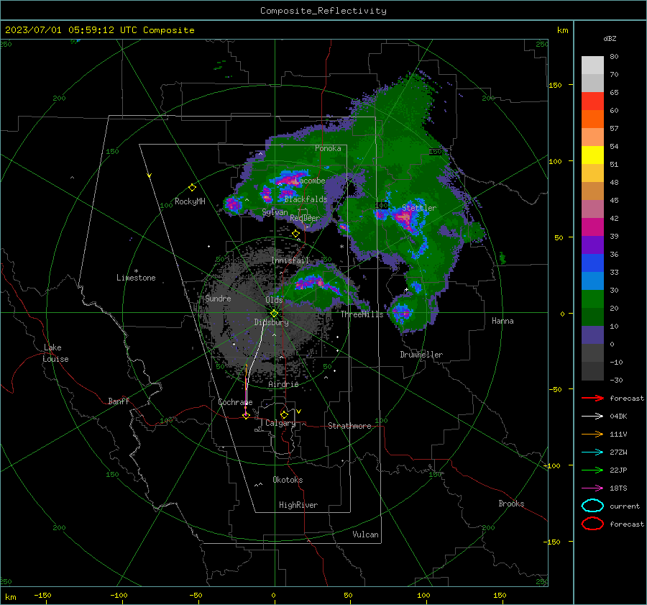Click the Airdrie city label
This screenshot has width=647, height=605.
(x=283, y=384)
